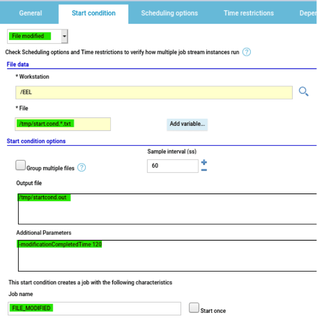The height and width of the screenshot is (318, 317).
Task: Toggle the Start once checkbox
Action: [x=194, y=308]
